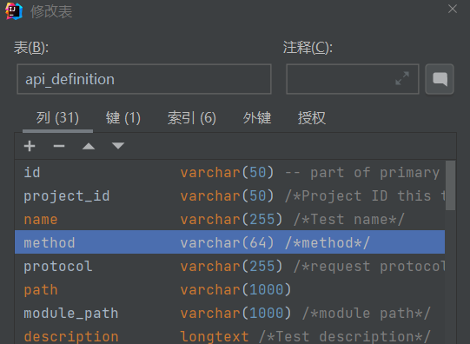Expand the comment field with arrows icon
Image resolution: width=470 pixels, height=344 pixels.
(x=402, y=78)
